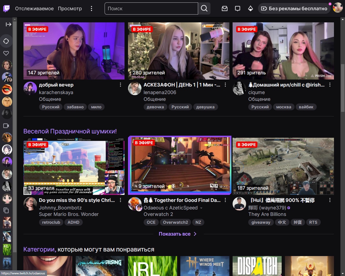
Task: Submit search with the magnifier button
Action: point(204,9)
